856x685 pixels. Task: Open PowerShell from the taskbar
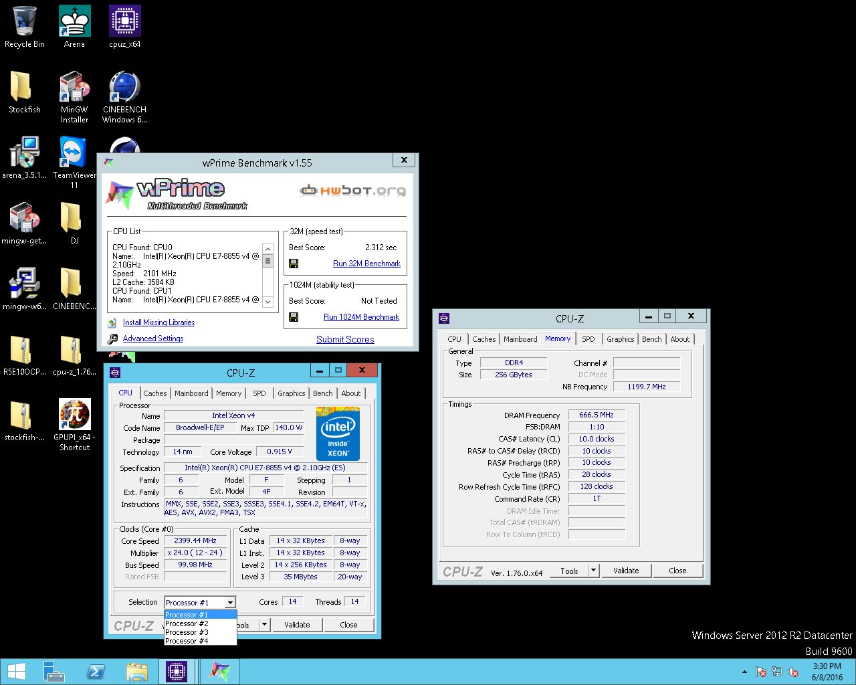click(96, 672)
